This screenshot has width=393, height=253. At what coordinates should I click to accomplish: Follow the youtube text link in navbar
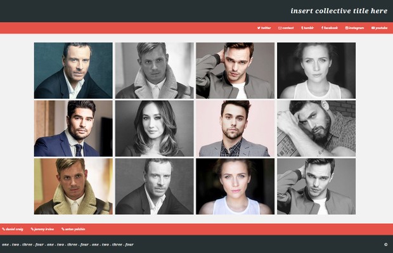(x=381, y=28)
